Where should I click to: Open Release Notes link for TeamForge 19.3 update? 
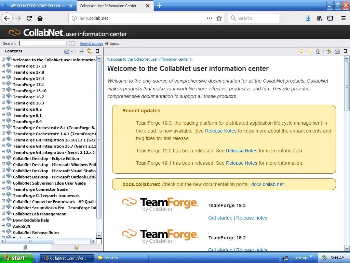click(220, 131)
